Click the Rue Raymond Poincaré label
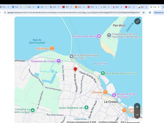 [36, 77]
